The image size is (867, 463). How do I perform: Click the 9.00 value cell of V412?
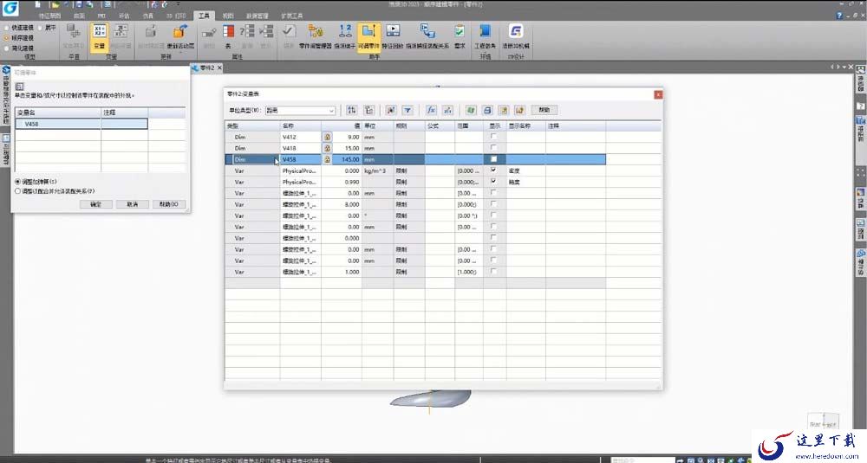[348, 137]
